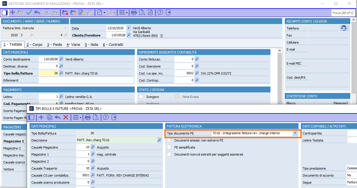Open the hamburger menu dropdown in Tipi Bolle toolbar

tap(77, 117)
